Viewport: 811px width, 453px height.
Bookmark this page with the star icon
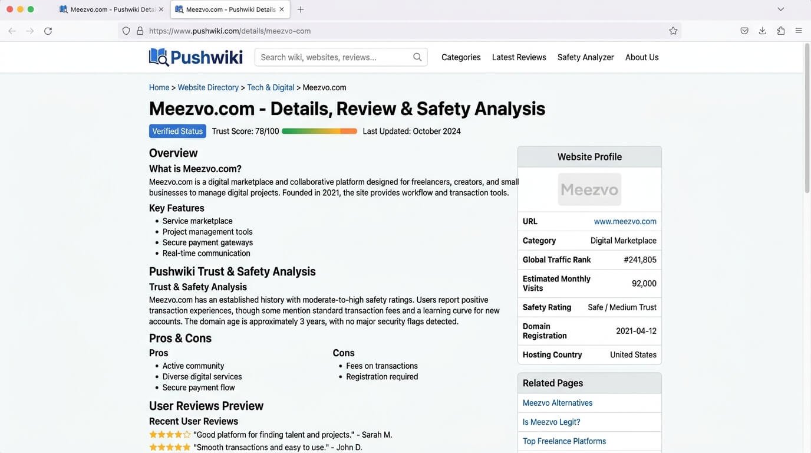point(673,31)
